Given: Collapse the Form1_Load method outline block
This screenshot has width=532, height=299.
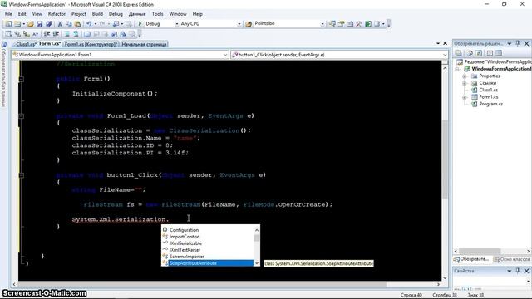Looking at the screenshot, I should pyautogui.click(x=21, y=116).
